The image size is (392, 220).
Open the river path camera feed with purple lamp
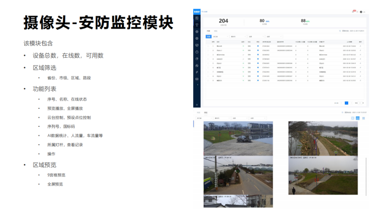click(323, 139)
